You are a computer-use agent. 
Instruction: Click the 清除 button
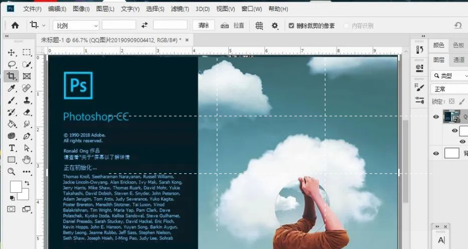(204, 26)
